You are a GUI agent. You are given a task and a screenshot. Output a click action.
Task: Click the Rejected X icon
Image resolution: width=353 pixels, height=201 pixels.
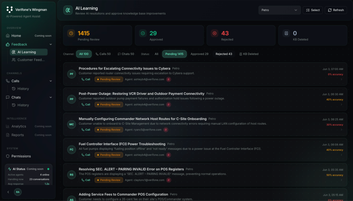214,33
